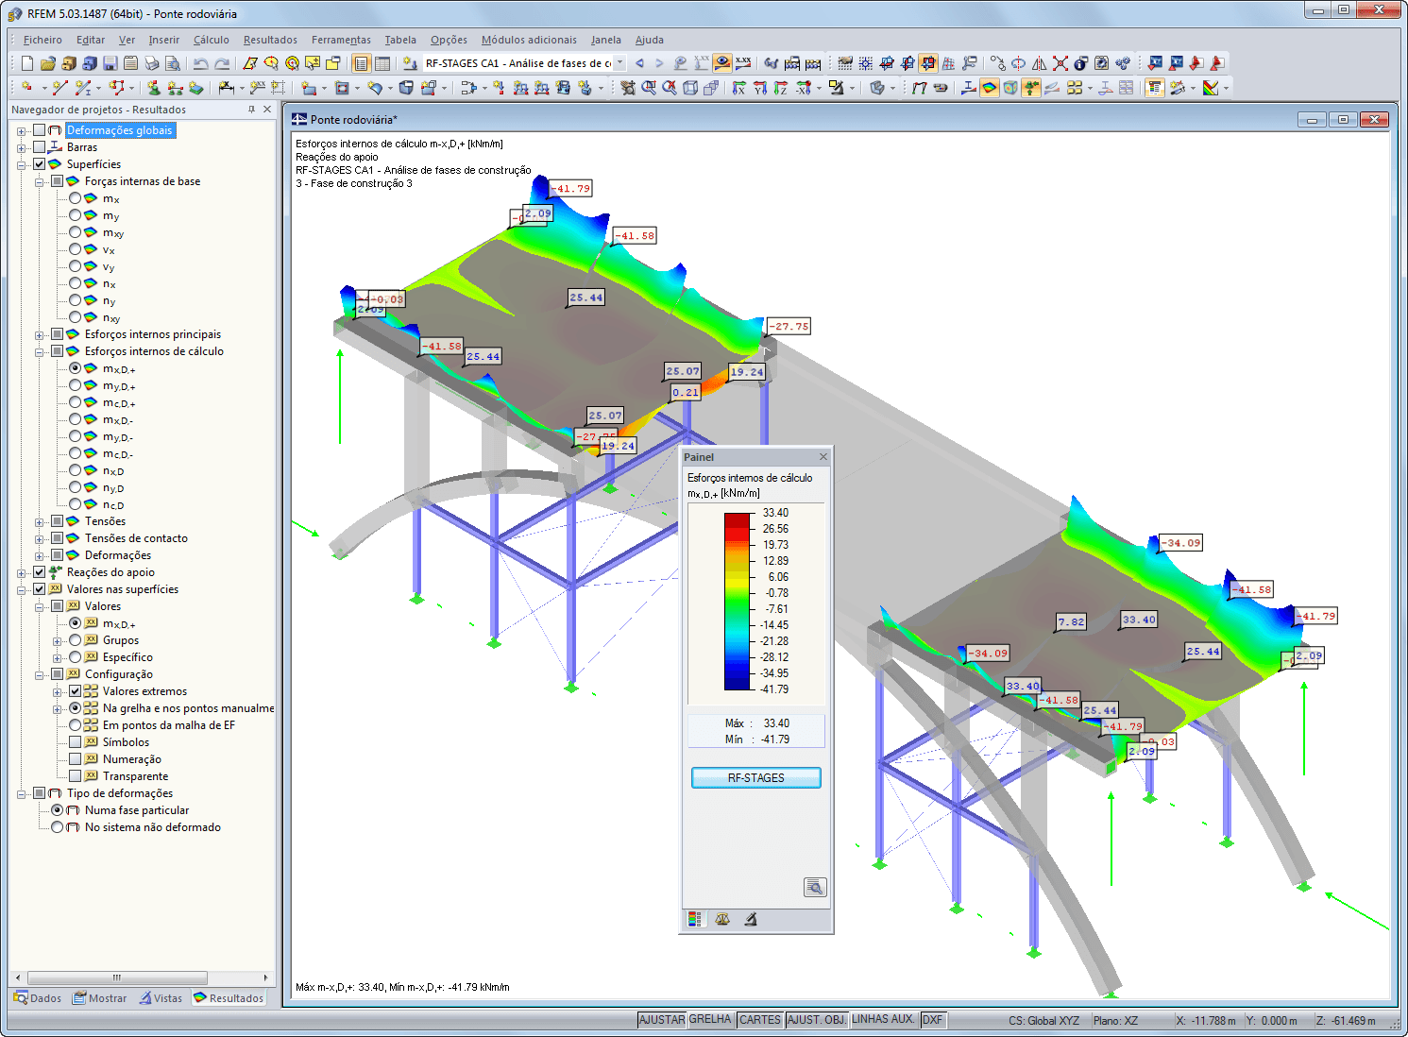The height and width of the screenshot is (1037, 1408).
Task: Click the balance scale factors icon in Painel
Action: pos(722,919)
